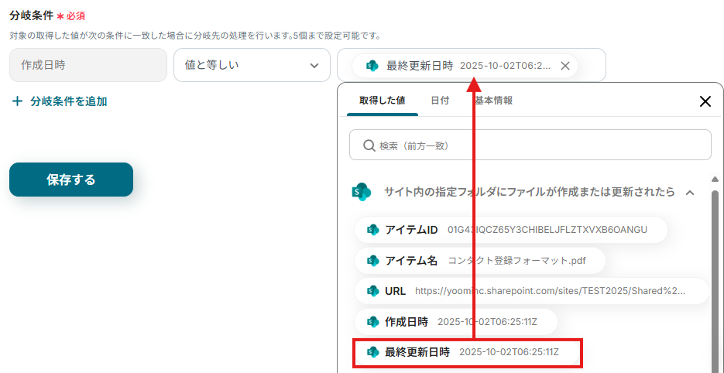The image size is (724, 373).
Task: Remove the 最終更新日時 chip with X
Action: tap(565, 66)
